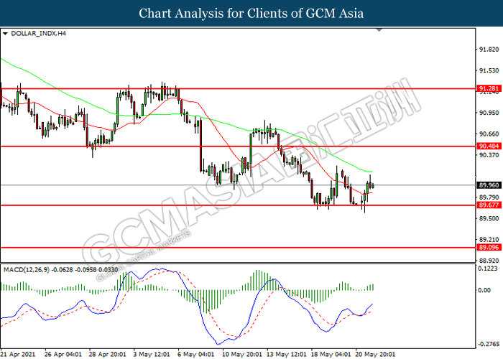Click the 20 May 20:01 date label
Viewport: 503px width, 359px height.
pos(374,355)
